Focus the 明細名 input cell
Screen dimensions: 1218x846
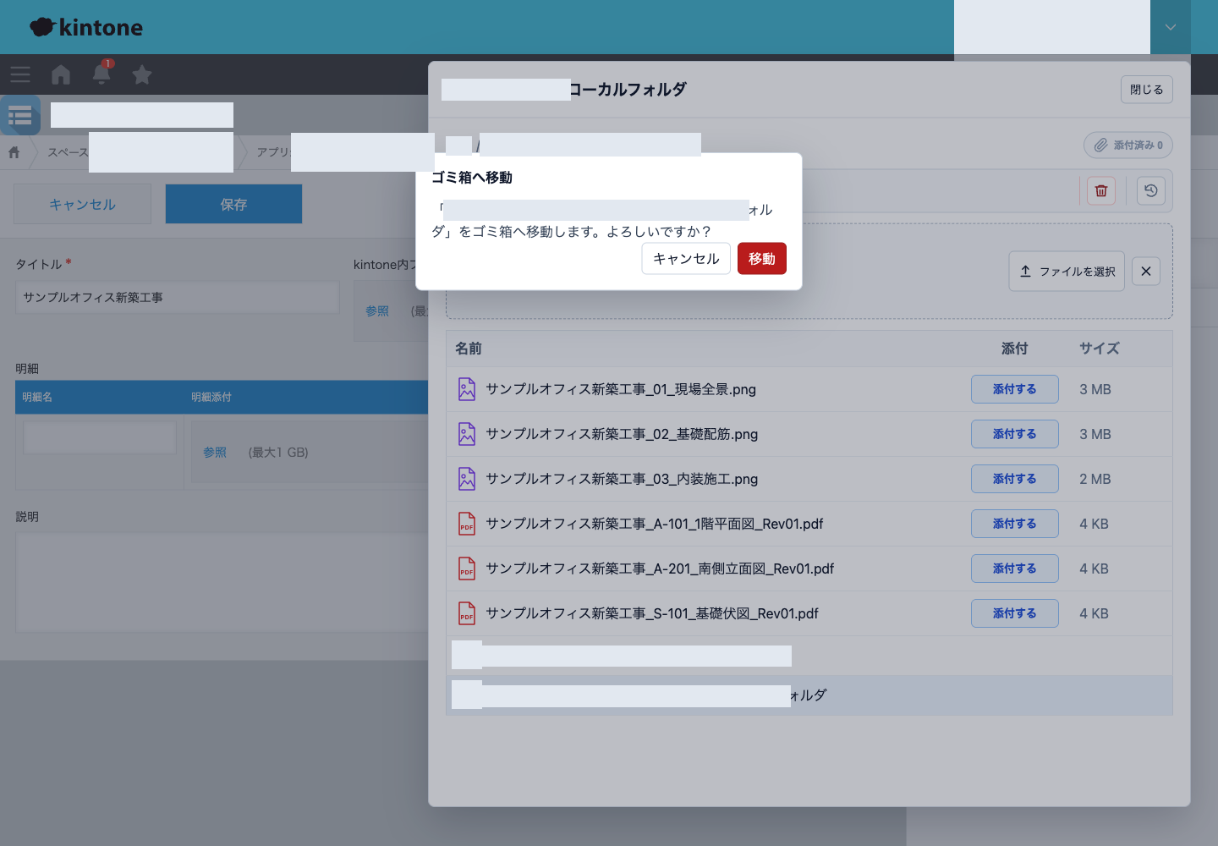100,437
